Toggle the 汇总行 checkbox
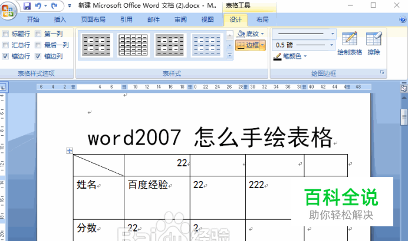408x241 pixels. 5,45
